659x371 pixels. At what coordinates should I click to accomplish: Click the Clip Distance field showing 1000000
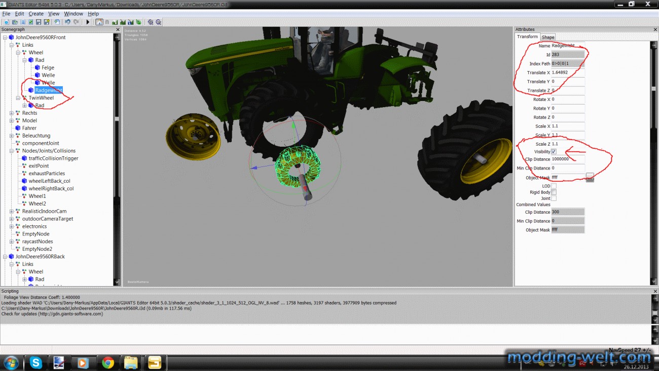pos(568,159)
